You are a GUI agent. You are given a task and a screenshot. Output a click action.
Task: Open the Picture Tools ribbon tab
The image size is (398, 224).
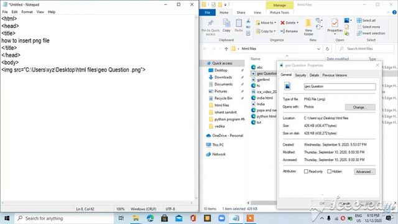(x=279, y=12)
